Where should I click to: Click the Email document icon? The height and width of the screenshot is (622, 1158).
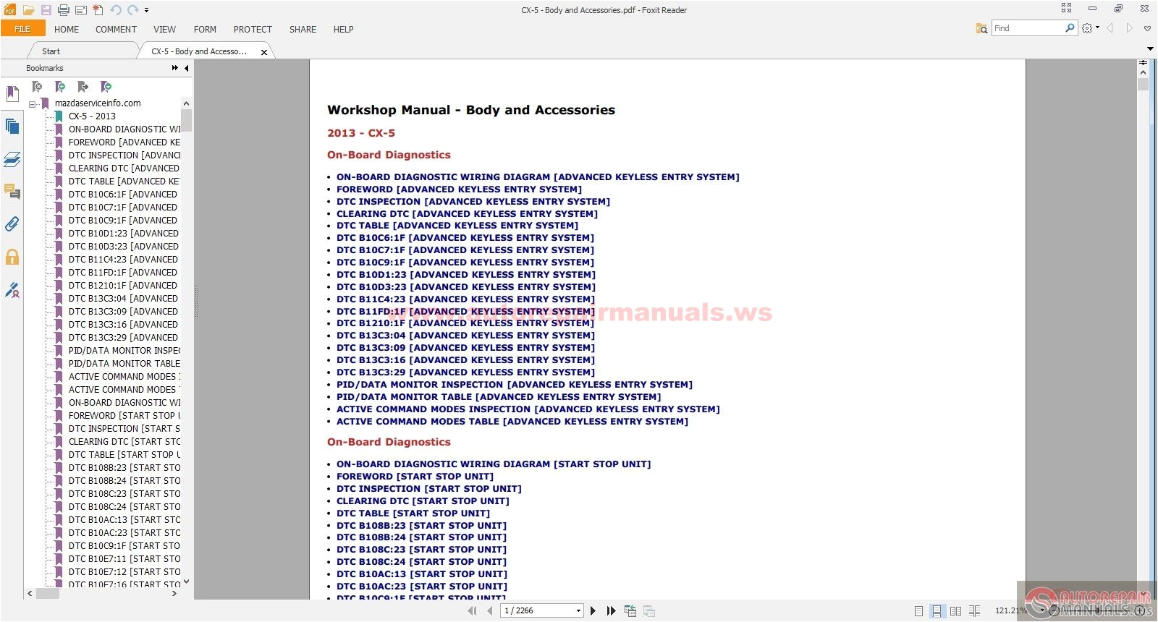pyautogui.click(x=80, y=10)
